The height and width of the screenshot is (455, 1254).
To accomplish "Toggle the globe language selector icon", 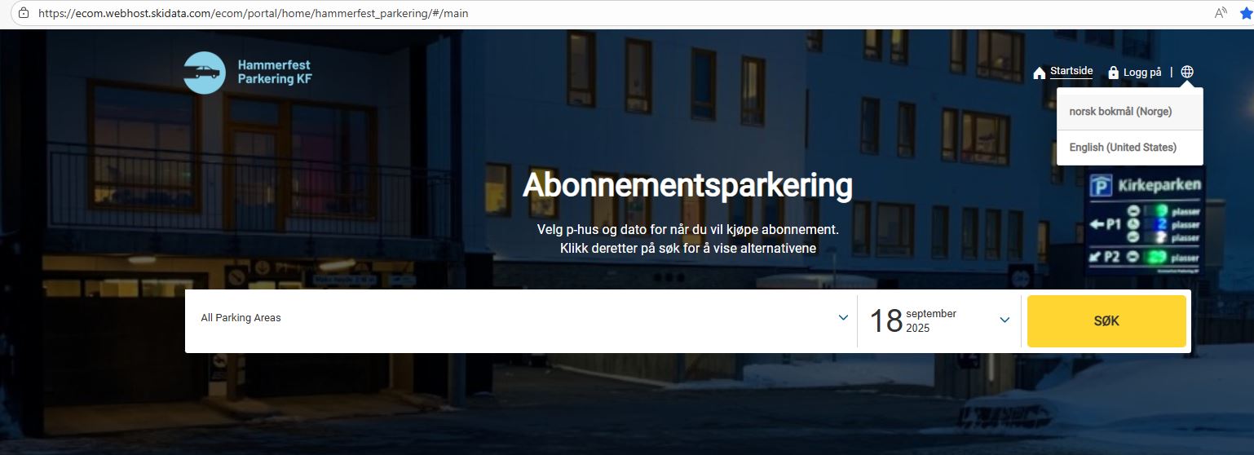I will pos(1187,72).
